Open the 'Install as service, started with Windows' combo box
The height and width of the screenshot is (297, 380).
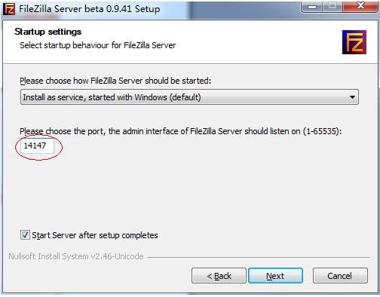(x=189, y=97)
